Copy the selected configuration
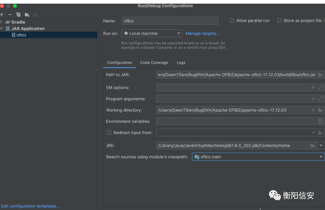Viewport: 325px width, 210px height. (18, 14)
